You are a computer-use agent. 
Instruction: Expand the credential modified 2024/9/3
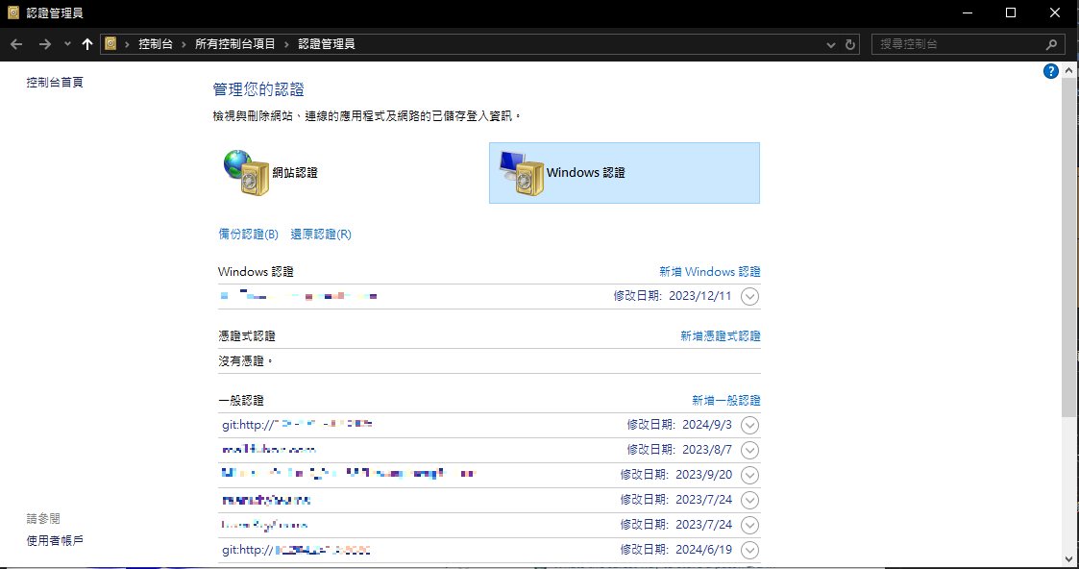[750, 425]
